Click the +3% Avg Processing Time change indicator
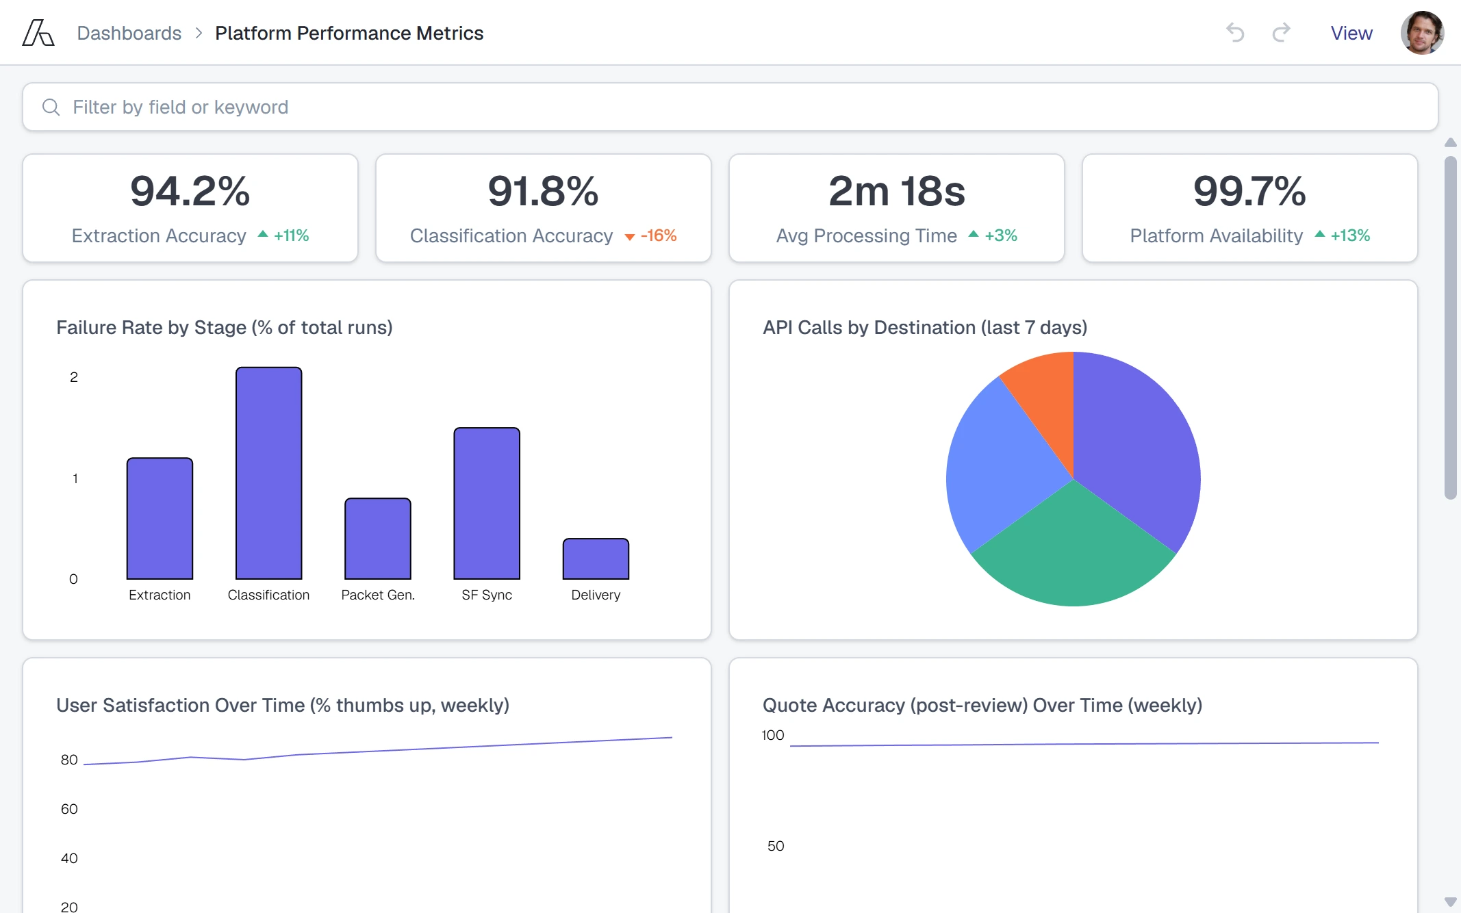Screen dimensions: 1461x913 click(993, 235)
